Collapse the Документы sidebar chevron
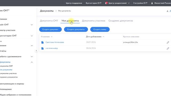Image resolution: width=171 pixels, height=96 pixels. [32, 62]
